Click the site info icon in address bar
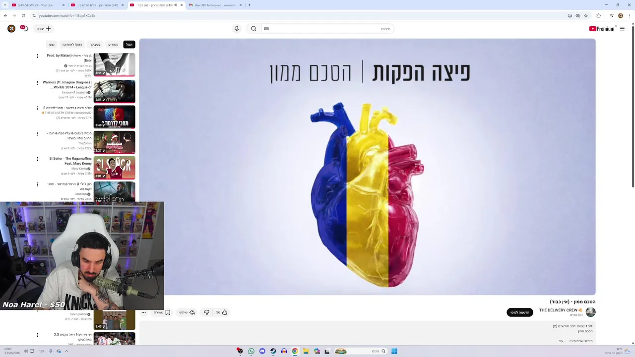The height and width of the screenshot is (357, 635). tap(34, 15)
